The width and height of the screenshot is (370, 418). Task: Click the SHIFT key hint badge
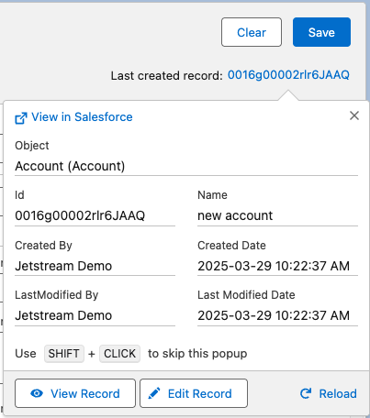[x=64, y=354]
